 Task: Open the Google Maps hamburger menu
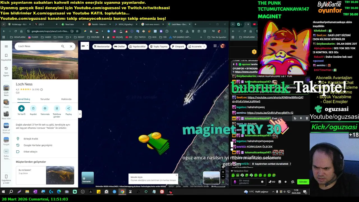pyautogui.click(x=6, y=46)
